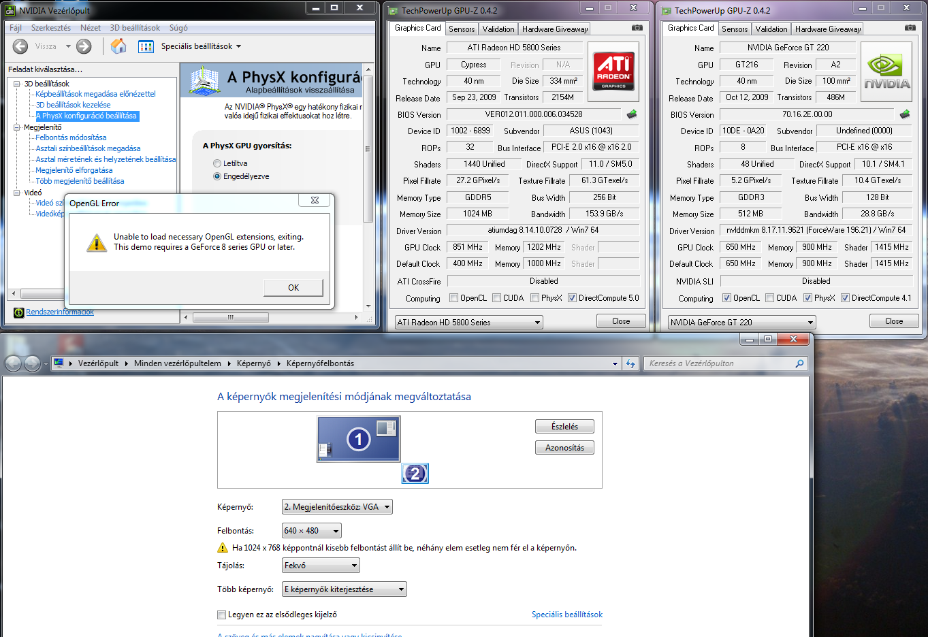This screenshot has height=637, width=928.
Task: Select the Letiltva radio option
Action: [217, 163]
